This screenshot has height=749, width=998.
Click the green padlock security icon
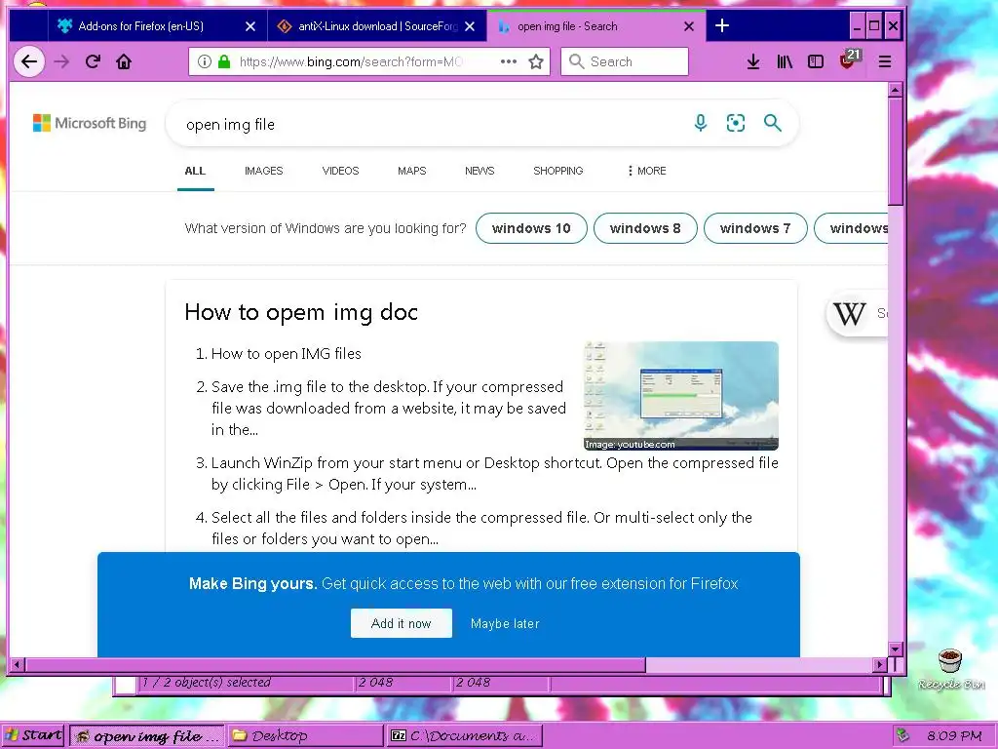(224, 61)
